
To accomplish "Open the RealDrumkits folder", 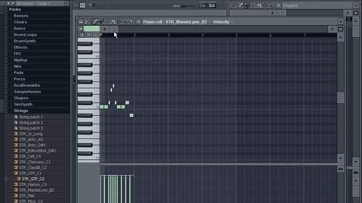I will tap(27, 85).
